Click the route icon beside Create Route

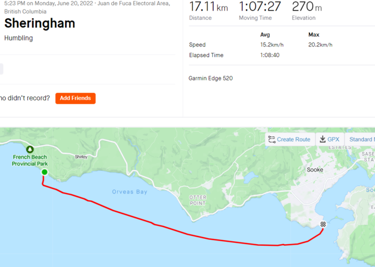point(271,140)
